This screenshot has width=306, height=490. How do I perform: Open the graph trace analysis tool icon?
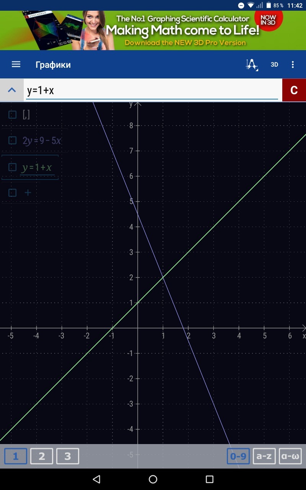coord(251,64)
